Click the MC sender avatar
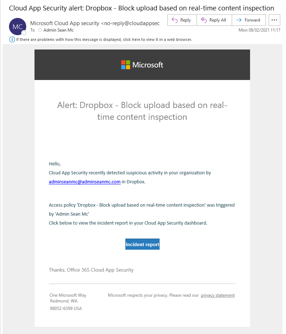This screenshot has width=286, height=334. 17,27
